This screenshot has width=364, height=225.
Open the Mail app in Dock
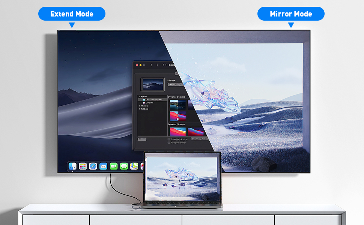coord(103,166)
